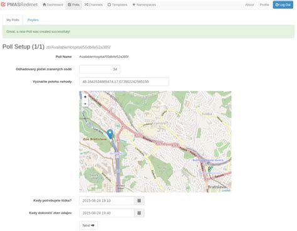Open the Polls nav item

73,4
